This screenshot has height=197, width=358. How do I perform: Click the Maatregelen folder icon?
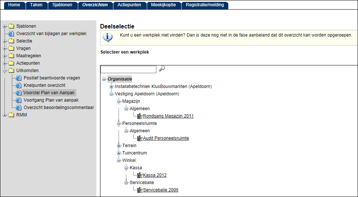coord(11,56)
